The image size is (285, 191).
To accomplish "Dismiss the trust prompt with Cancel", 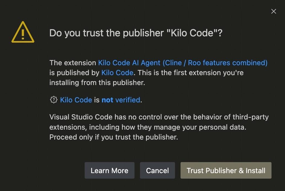I will point(157,170).
